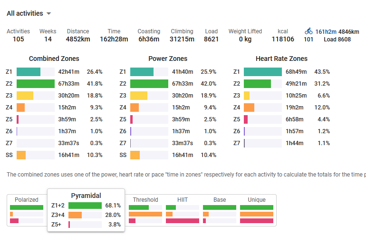Click the Combined Zones heading
Viewport: 366px width, 236px height.
54,59
